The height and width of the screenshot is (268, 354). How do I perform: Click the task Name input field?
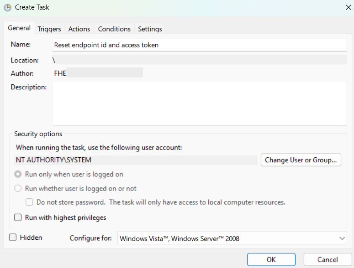(200, 45)
